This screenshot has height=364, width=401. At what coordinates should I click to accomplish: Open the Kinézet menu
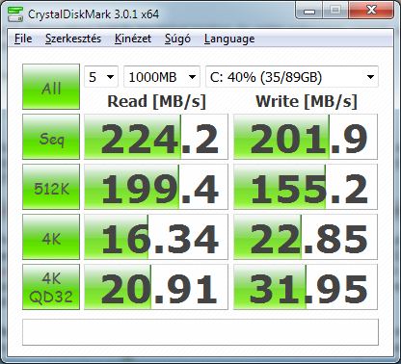pos(133,39)
